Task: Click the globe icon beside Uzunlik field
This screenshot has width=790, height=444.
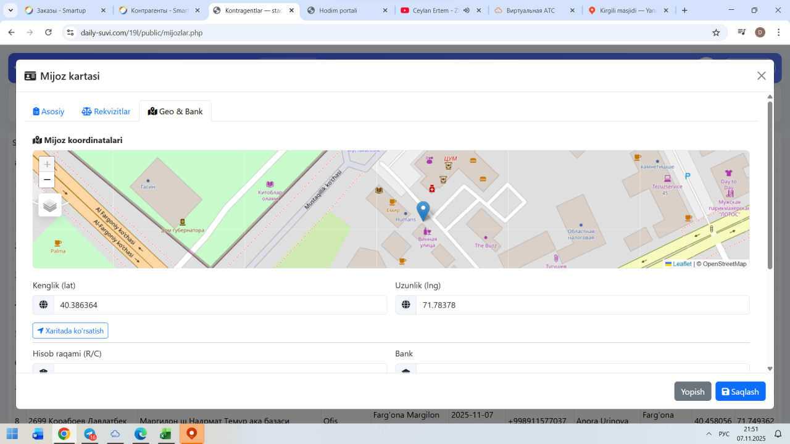Action: 406,305
